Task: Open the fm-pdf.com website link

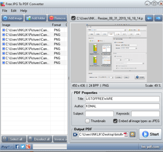Action: [150, 147]
